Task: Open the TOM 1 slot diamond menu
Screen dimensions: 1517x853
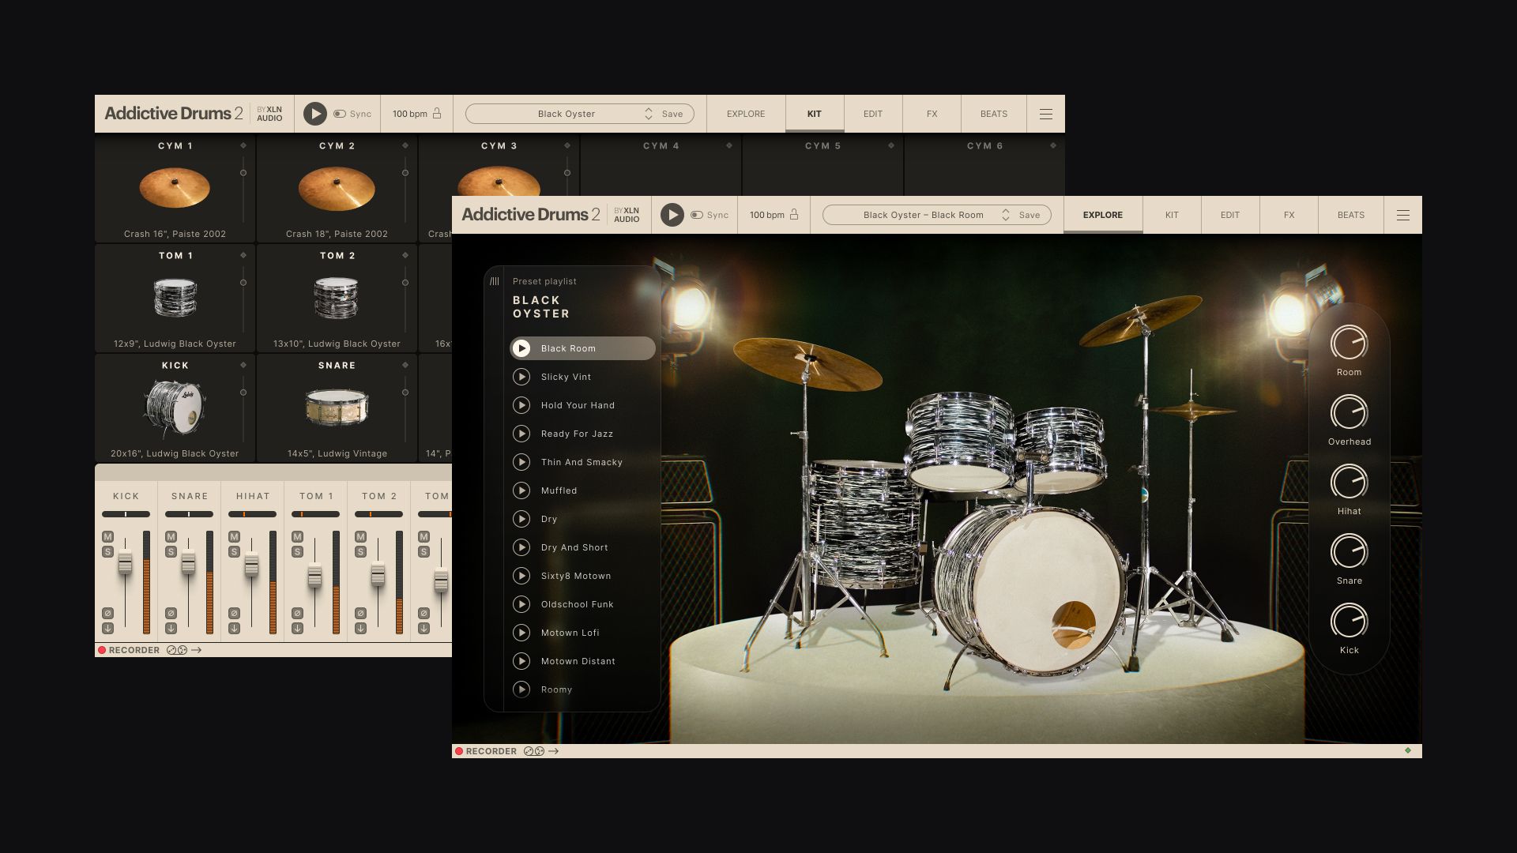Action: click(243, 255)
